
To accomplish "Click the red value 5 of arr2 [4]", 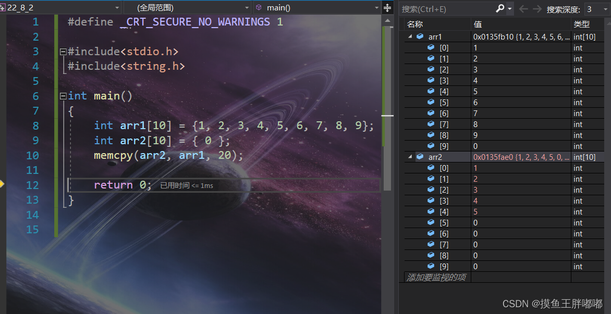I will 475,211.
